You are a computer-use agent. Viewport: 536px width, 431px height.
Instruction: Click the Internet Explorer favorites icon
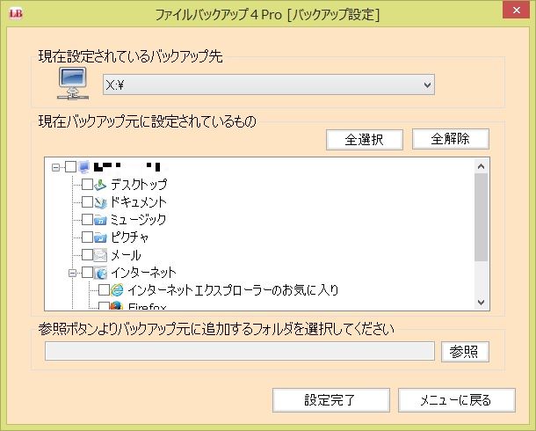(117, 290)
